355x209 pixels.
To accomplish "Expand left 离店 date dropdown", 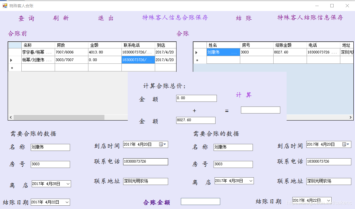I will pos(68,184).
